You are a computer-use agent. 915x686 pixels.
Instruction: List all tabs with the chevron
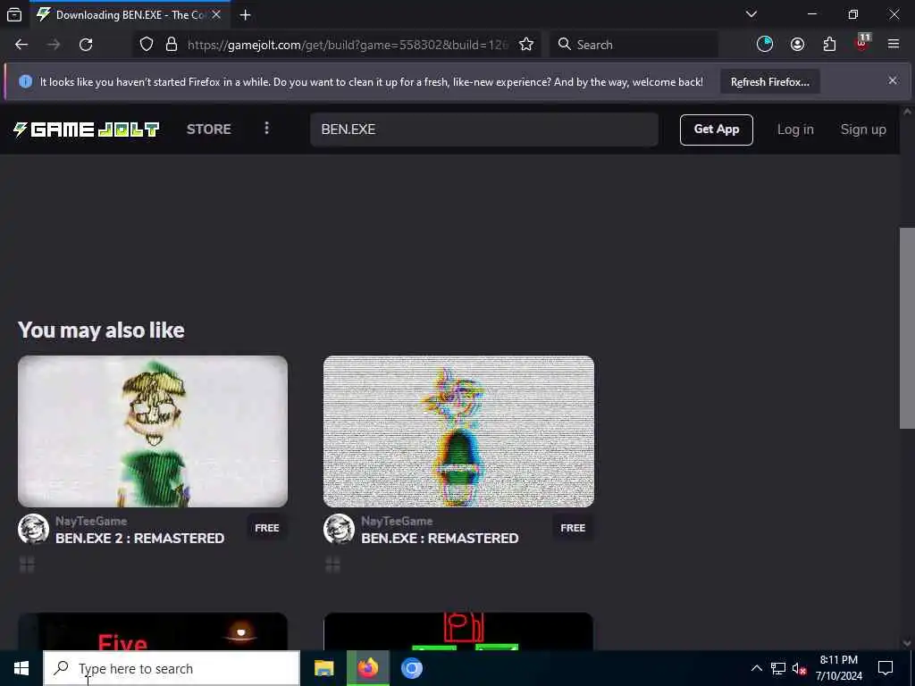point(751,14)
